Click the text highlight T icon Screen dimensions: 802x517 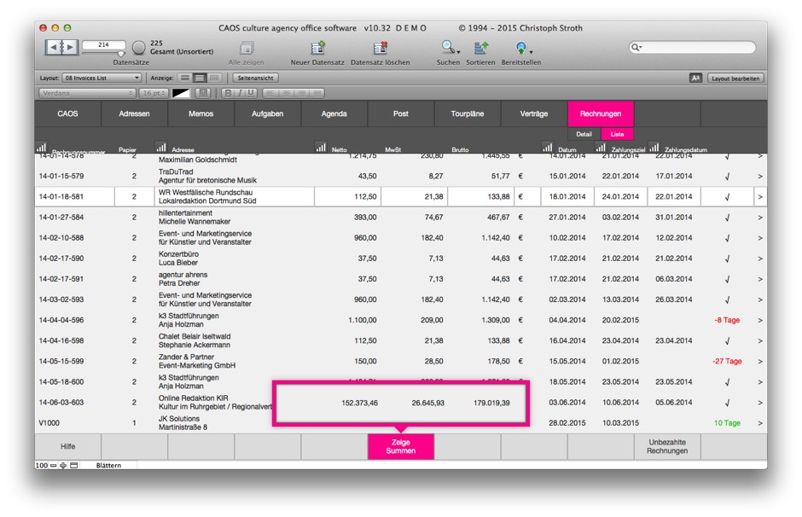point(203,93)
